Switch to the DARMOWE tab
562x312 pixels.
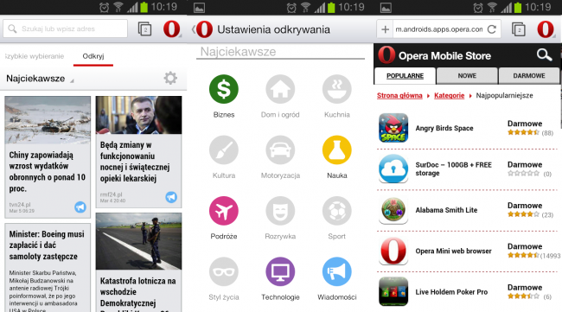[529, 75]
